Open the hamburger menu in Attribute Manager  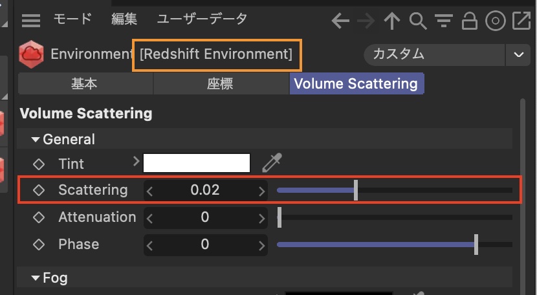pos(31,21)
